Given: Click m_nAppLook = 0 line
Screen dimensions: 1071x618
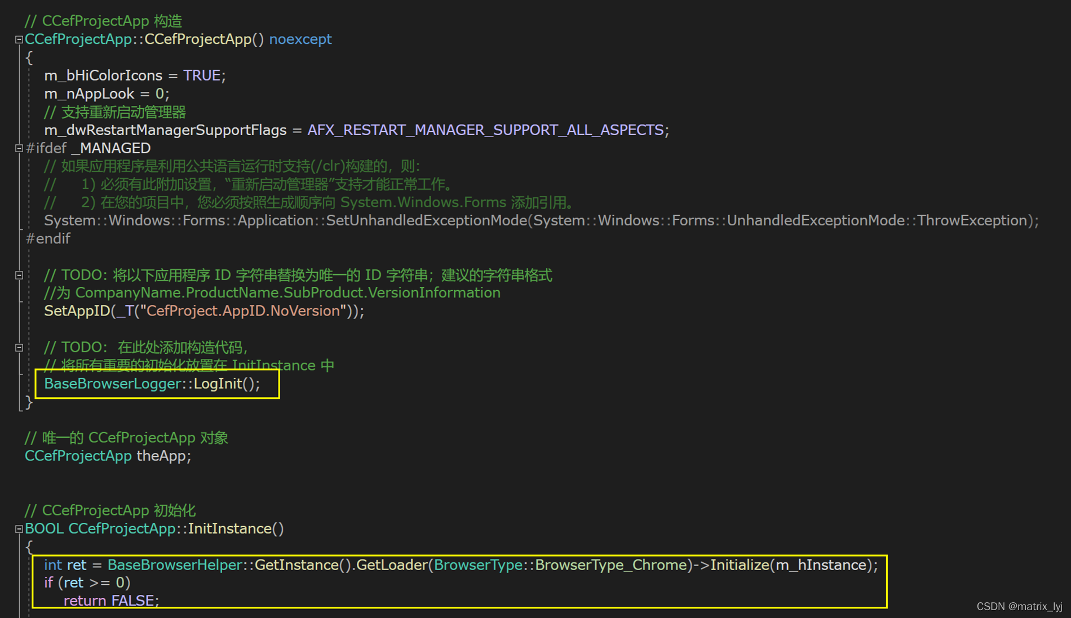Looking at the screenshot, I should [x=107, y=94].
